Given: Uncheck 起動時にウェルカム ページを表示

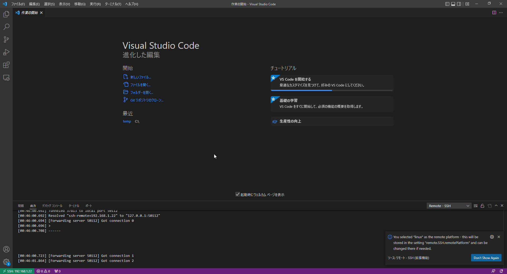Looking at the screenshot, I should click(x=238, y=194).
